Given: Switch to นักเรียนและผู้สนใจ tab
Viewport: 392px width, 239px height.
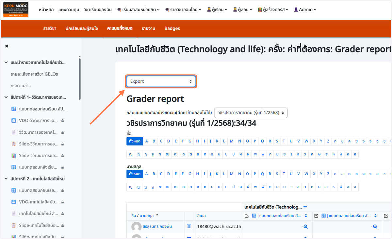Looking at the screenshot, I should (x=82, y=28).
